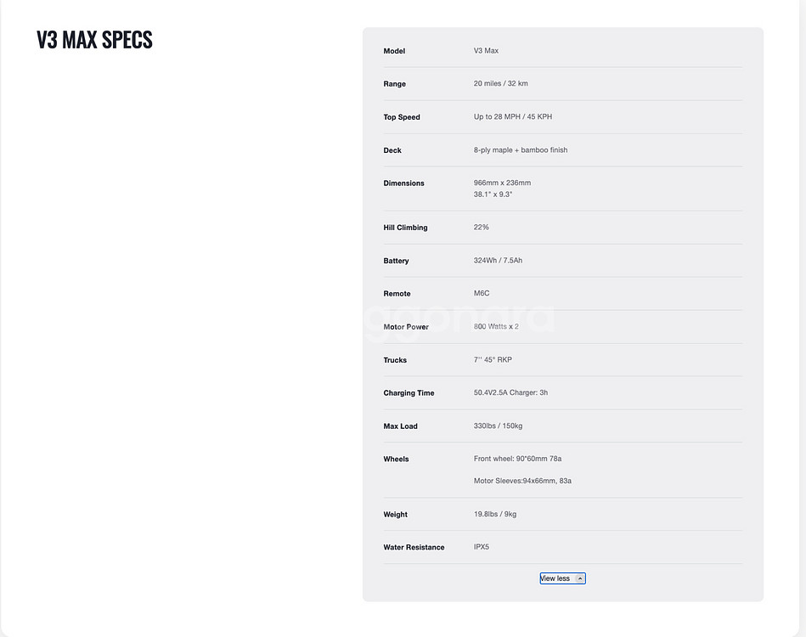Click the Range spec label
This screenshot has width=806, height=637.
pos(394,84)
